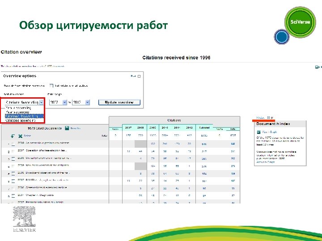The width and height of the screenshot is (322, 241).
Task: Click the Total column header in citations table
Action: pyautogui.click(x=233, y=129)
